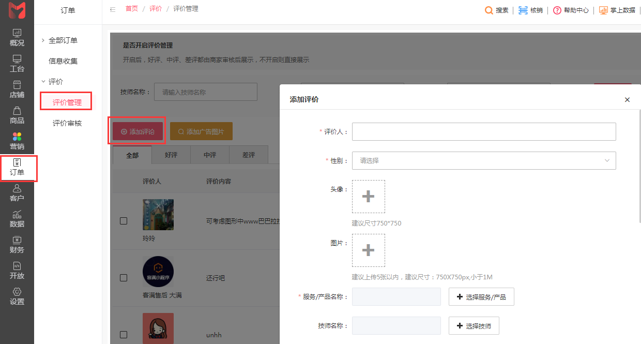641x344 pixels.
Task: Open 掌上数据 mobile data
Action: (x=617, y=10)
